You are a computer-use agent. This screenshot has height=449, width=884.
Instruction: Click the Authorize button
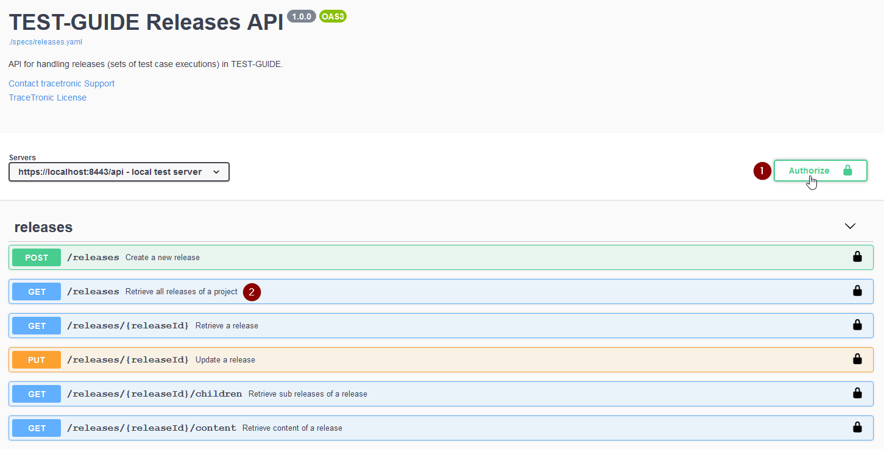click(808, 171)
